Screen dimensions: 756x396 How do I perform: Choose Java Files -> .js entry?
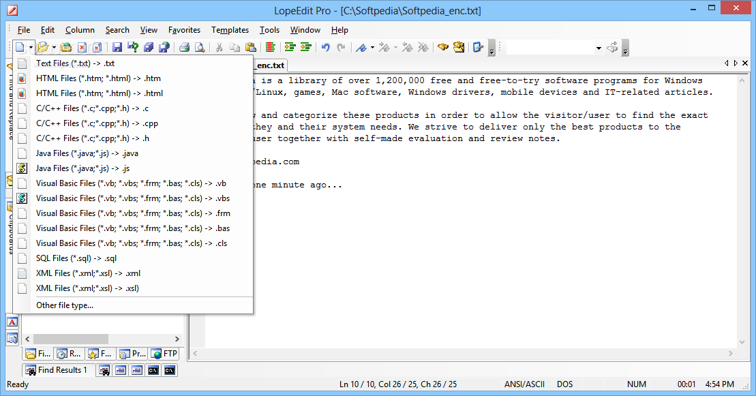coord(132,168)
